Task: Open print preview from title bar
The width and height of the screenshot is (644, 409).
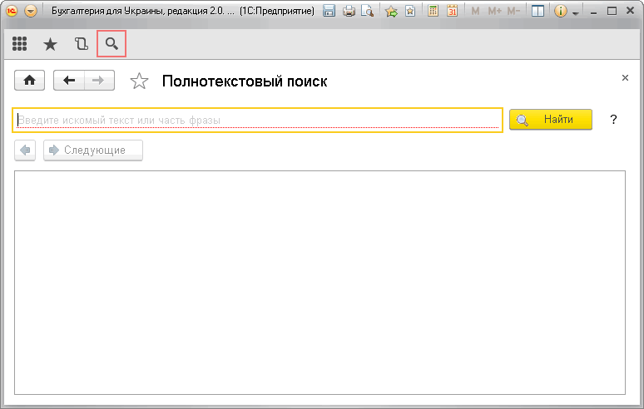Action: (x=366, y=12)
